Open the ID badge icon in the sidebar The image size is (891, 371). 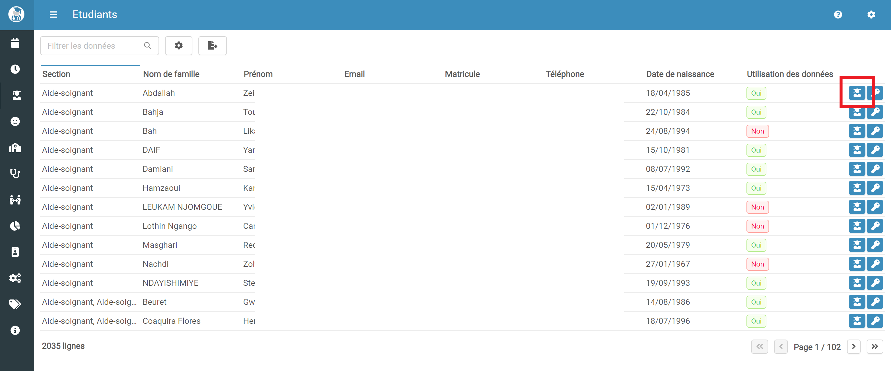pos(15,252)
